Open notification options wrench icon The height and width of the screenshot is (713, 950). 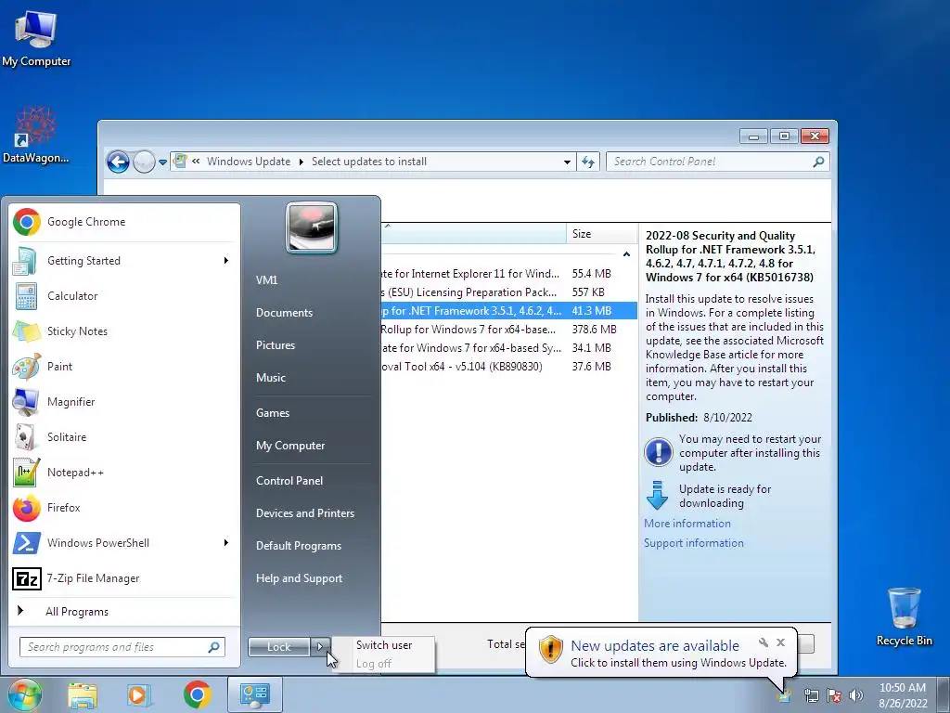point(764,642)
